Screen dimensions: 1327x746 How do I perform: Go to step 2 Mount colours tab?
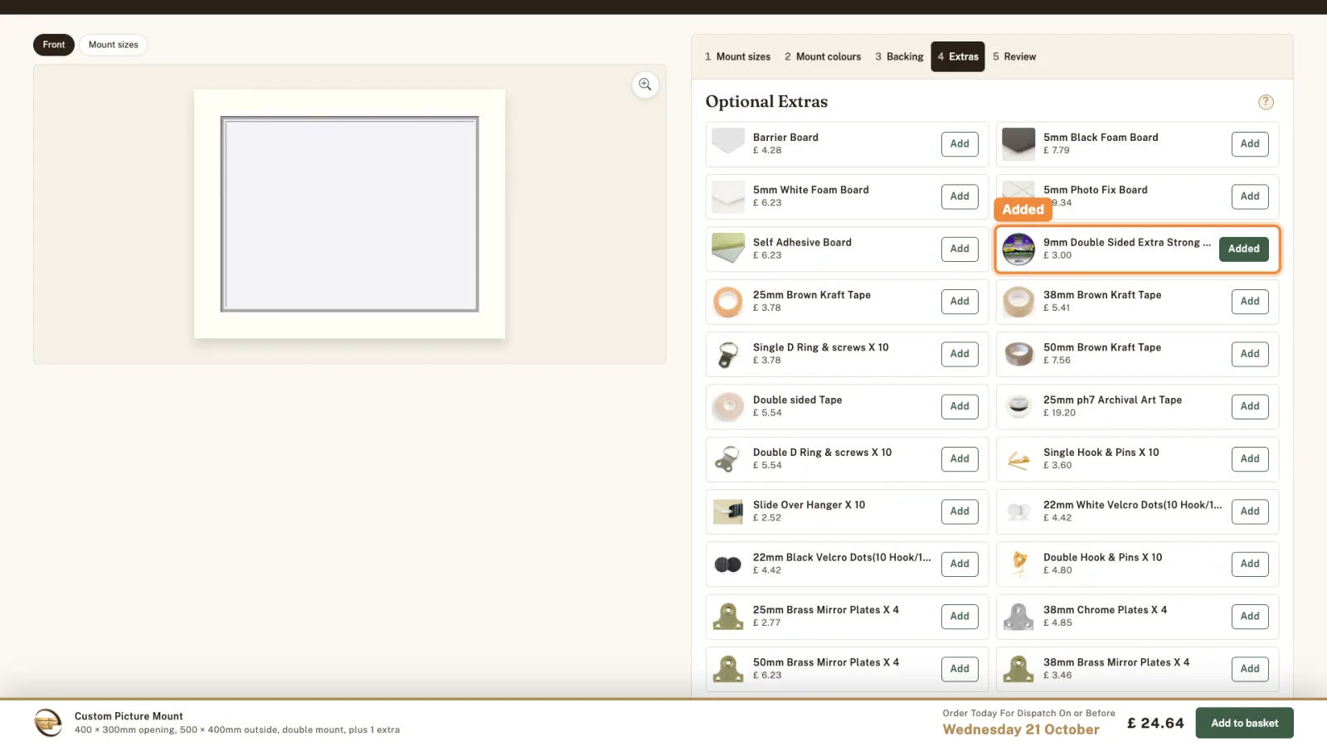tap(823, 56)
